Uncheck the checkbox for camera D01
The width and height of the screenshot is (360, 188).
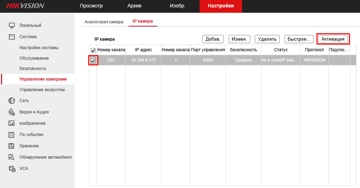tap(93, 61)
